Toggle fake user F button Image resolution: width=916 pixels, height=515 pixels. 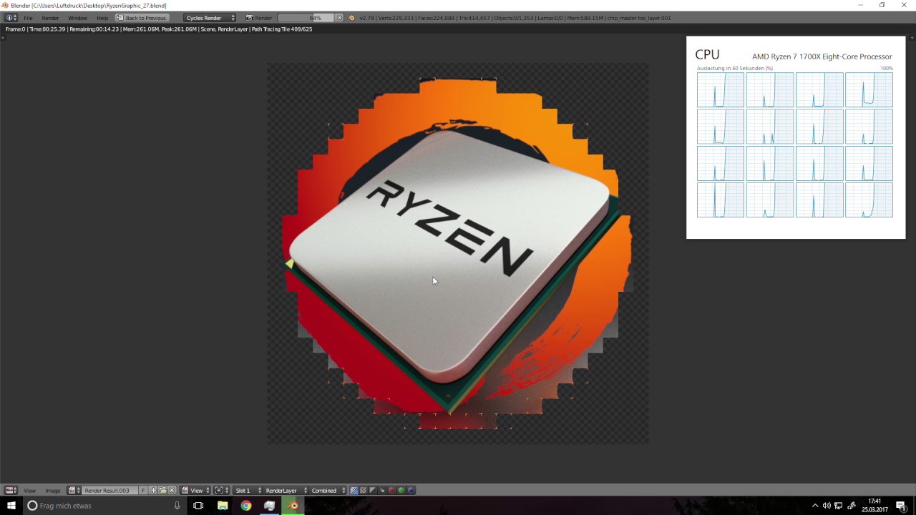coord(143,491)
